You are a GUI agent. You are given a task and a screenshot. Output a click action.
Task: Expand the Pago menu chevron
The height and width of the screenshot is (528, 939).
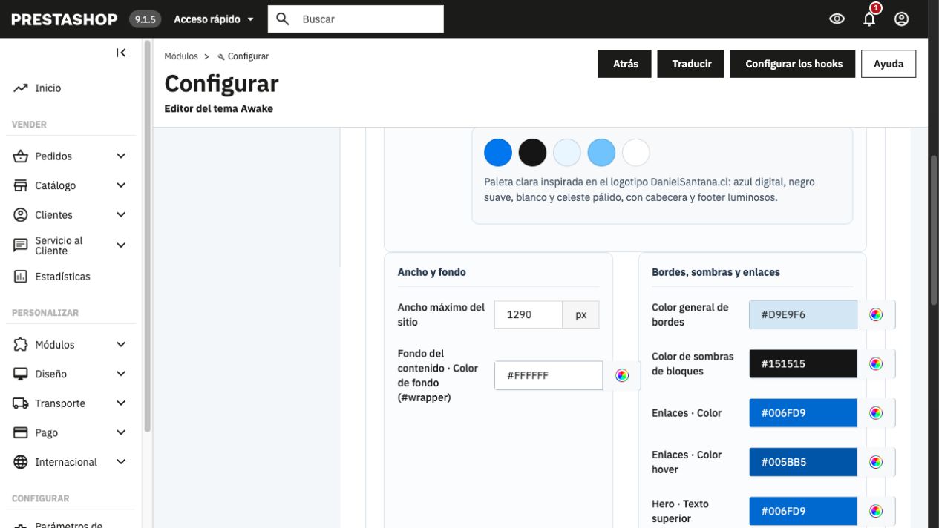(121, 433)
